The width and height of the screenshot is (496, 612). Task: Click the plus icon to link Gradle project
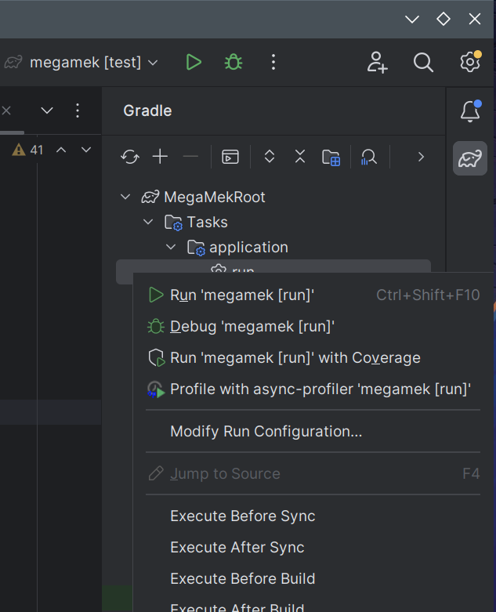click(x=160, y=157)
